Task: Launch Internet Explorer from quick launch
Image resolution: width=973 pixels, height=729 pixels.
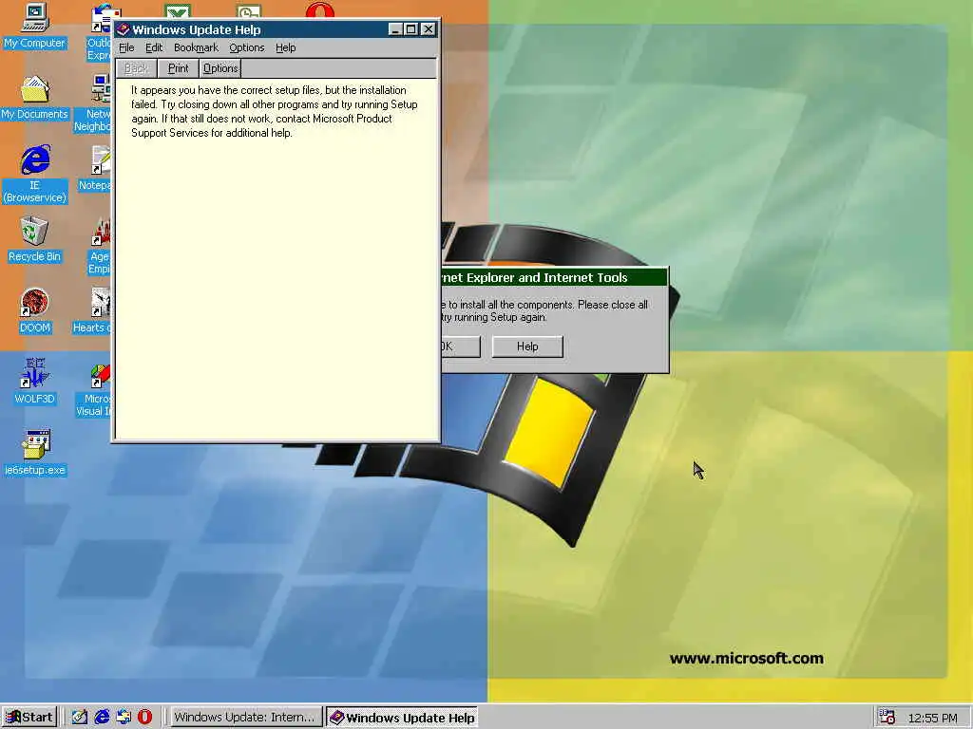Action: point(101,717)
